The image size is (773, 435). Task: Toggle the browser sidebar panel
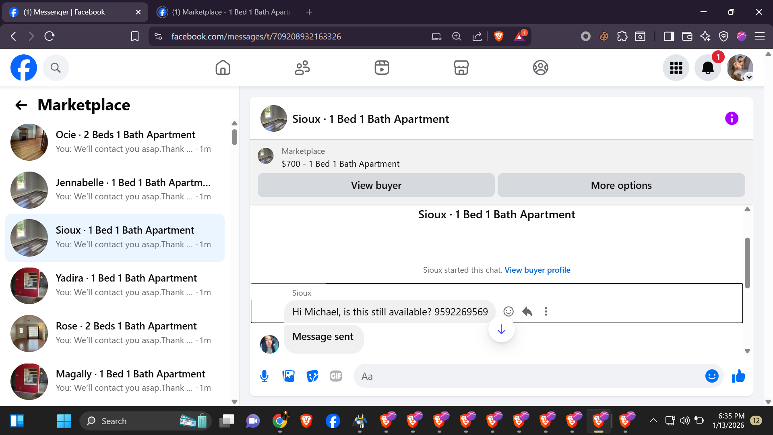[669, 37]
